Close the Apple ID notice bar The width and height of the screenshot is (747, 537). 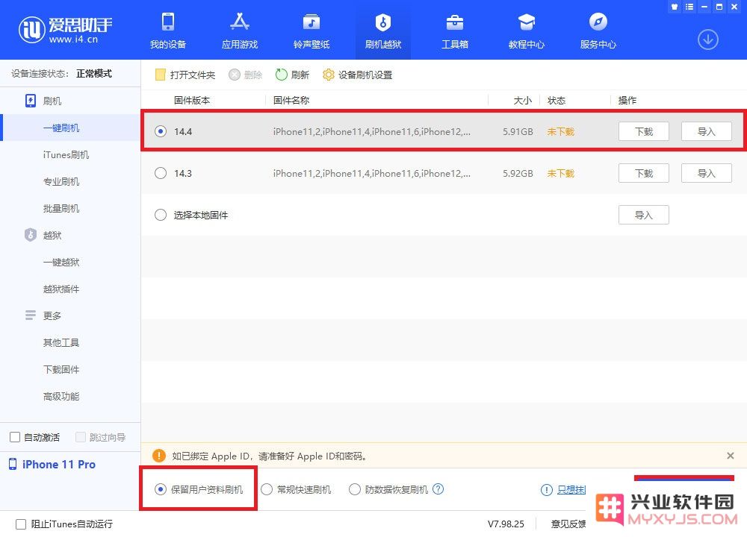tap(731, 456)
